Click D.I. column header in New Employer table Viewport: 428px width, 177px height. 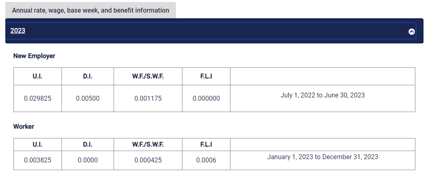[88, 76]
